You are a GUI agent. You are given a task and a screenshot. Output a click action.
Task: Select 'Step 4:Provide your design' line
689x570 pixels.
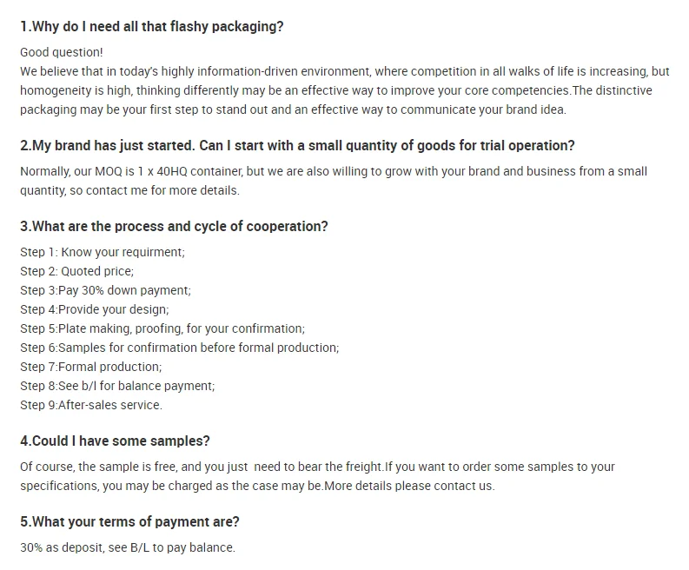click(x=94, y=309)
